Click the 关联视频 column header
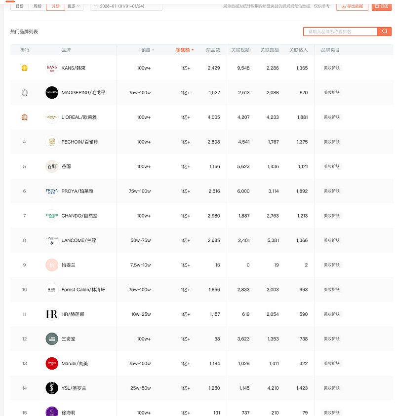Image resolution: width=395 pixels, height=416 pixels. tap(240, 50)
